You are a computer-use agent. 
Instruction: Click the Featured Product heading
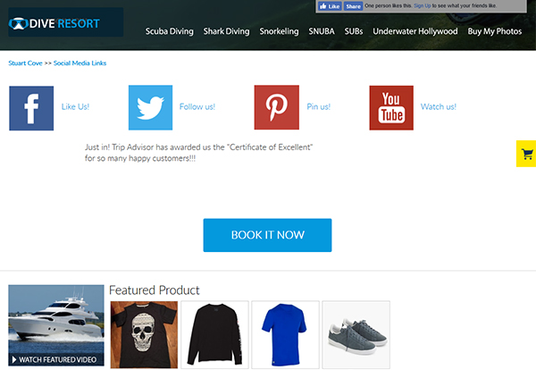[x=155, y=290]
